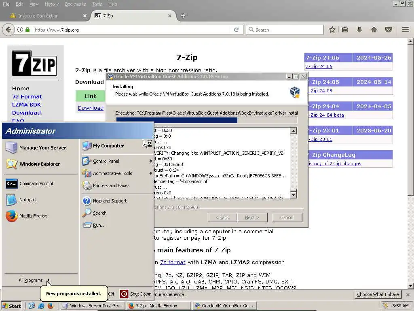Image resolution: width=414 pixels, height=311 pixels.
Task: Show site information icon in address bar
Action: pyautogui.click(x=20, y=30)
